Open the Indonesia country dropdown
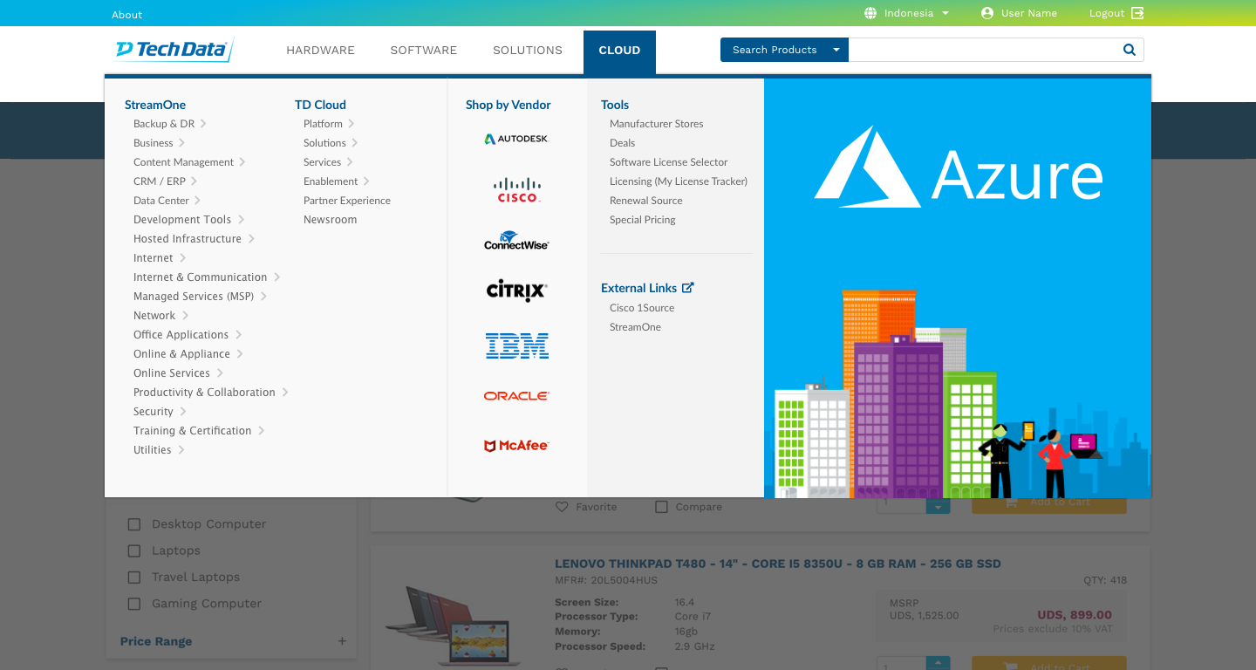This screenshot has height=670, width=1256. coord(916,13)
